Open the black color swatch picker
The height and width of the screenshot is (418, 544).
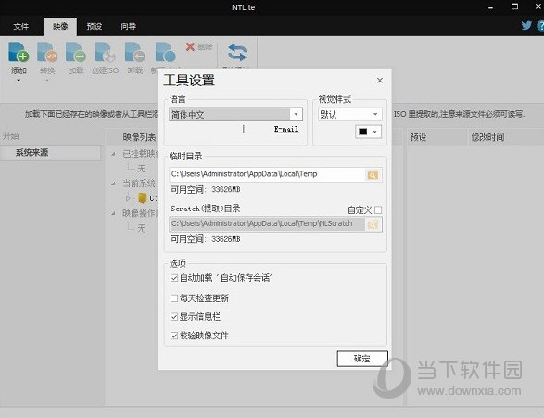369,132
